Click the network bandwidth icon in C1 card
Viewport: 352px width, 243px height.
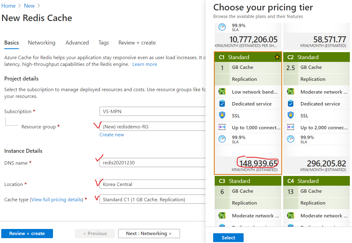point(222,92)
